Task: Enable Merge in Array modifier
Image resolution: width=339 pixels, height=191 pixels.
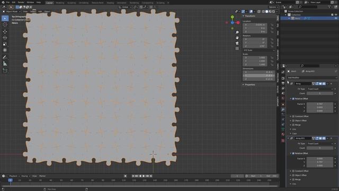Action: click(x=293, y=125)
